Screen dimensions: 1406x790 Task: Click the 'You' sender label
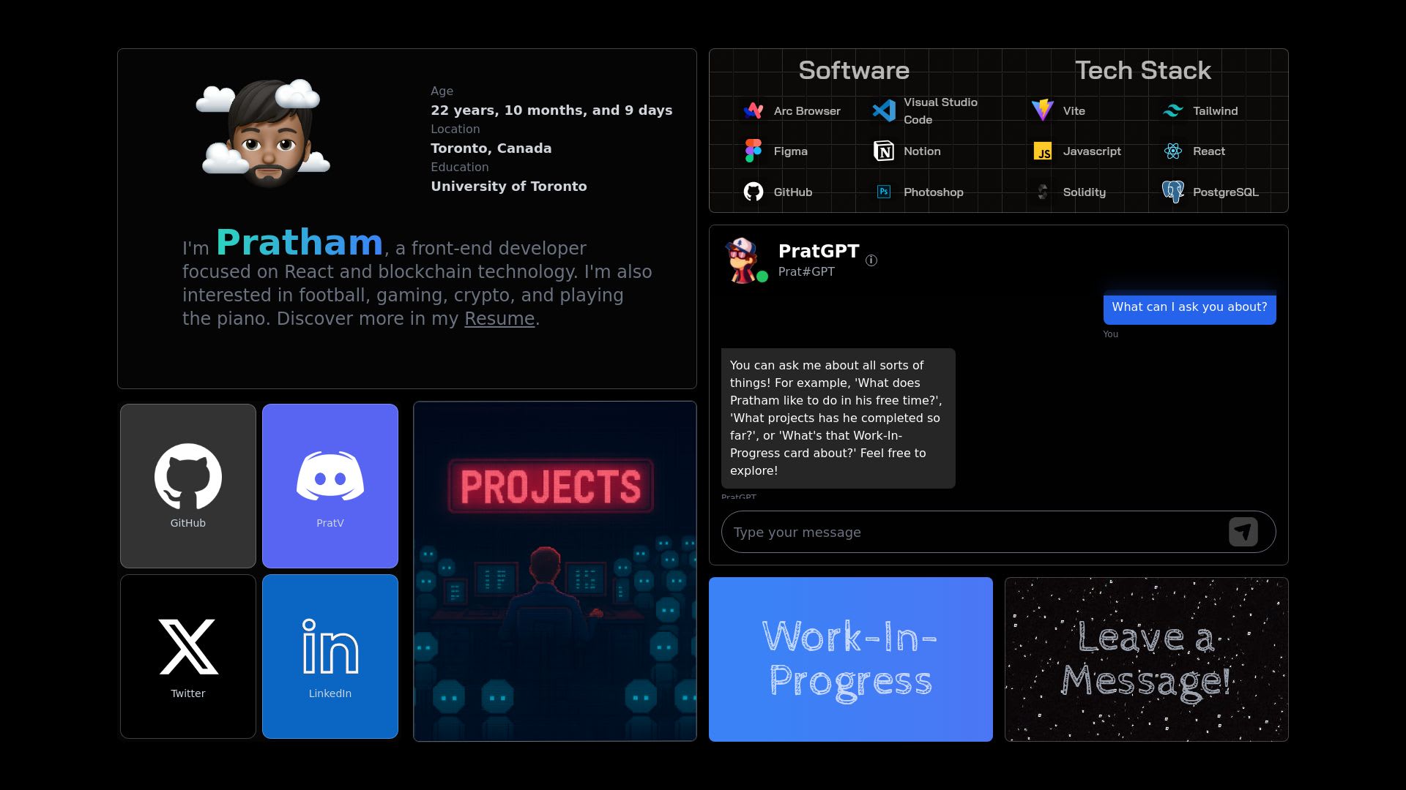[x=1111, y=334]
